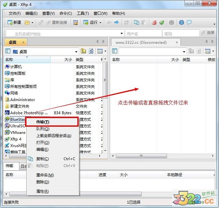
Task: Open session properties icon in toolbar
Action: coord(76,23)
